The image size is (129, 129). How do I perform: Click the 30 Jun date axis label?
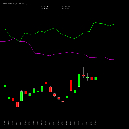click(x=95, y=123)
